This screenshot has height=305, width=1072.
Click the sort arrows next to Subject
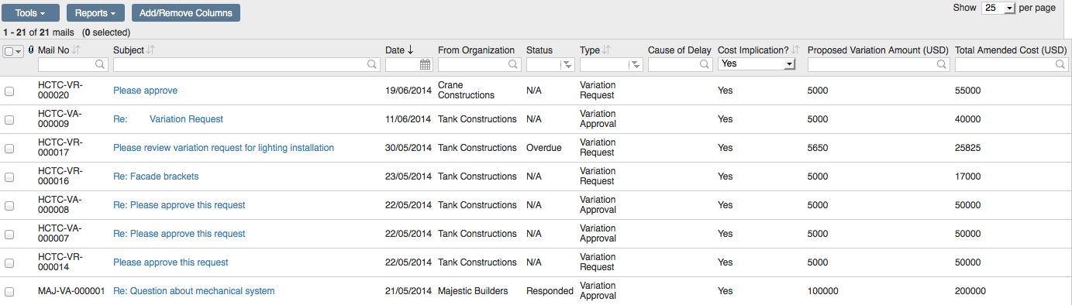coord(150,50)
